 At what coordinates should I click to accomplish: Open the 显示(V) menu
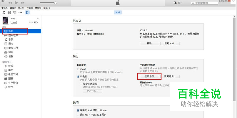tap(21, 8)
